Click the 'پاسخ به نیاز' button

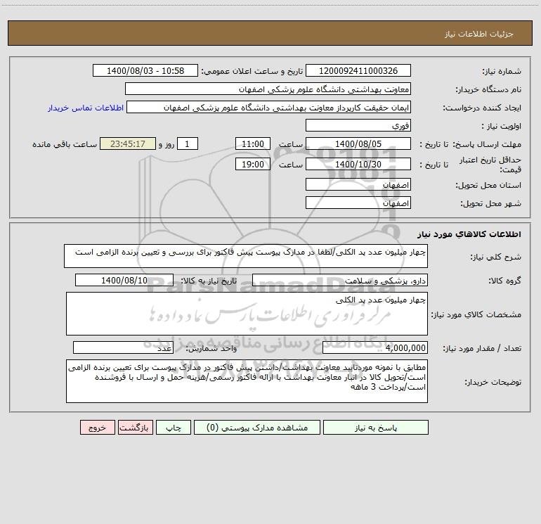pos(376,427)
